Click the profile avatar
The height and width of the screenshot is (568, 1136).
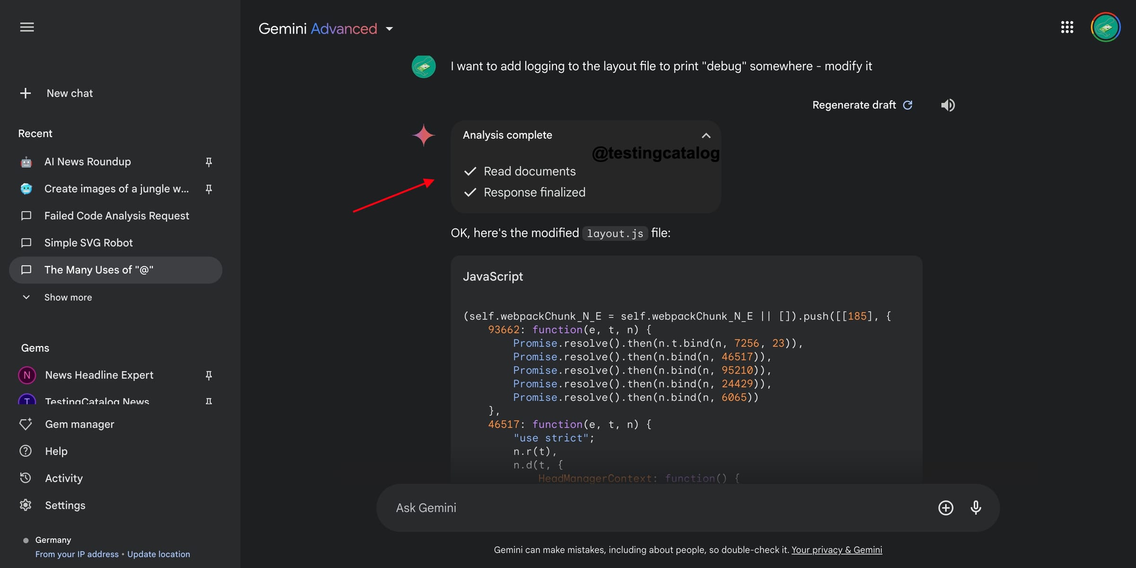(1106, 27)
